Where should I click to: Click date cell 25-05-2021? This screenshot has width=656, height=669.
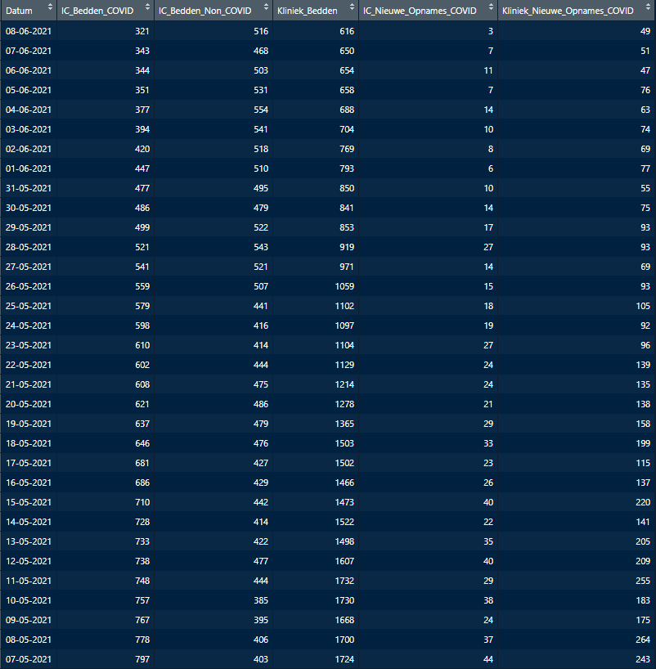(x=29, y=306)
